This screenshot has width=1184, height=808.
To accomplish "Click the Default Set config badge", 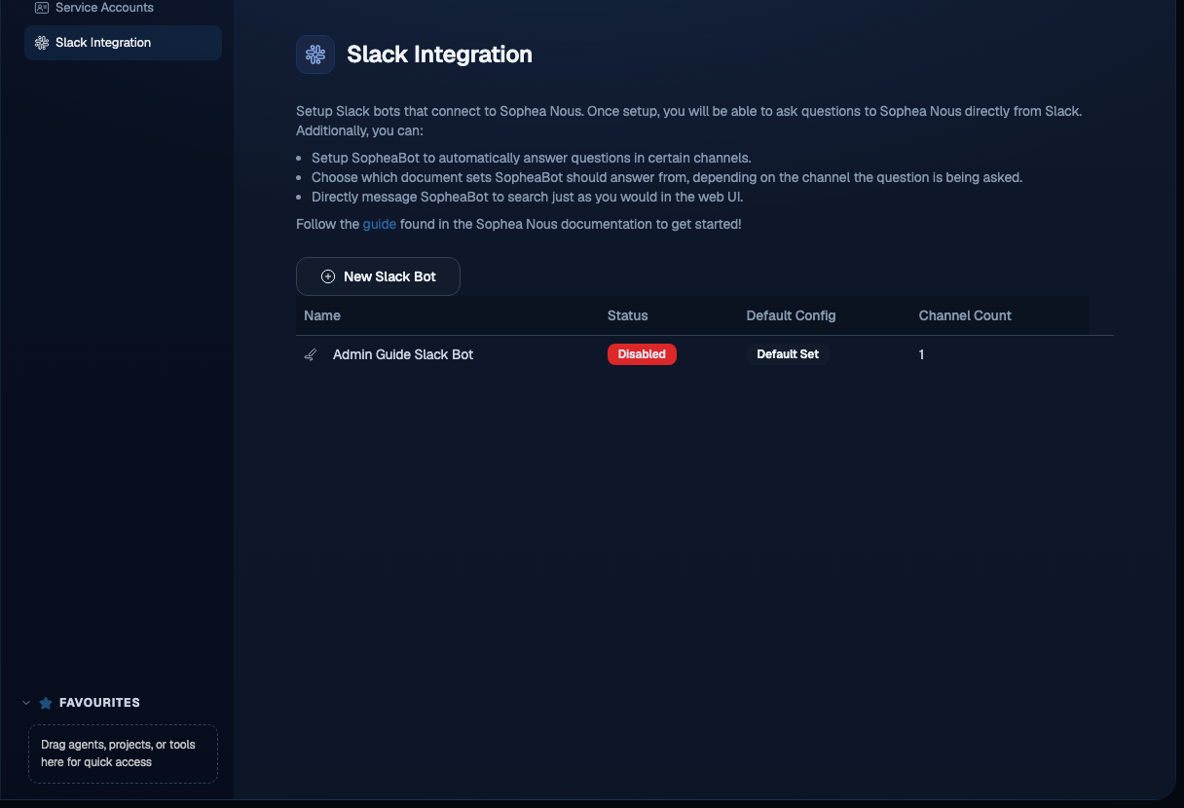I will [788, 354].
